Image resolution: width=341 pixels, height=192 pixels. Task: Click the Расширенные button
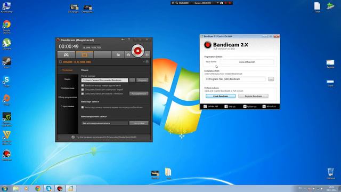pos(139,94)
